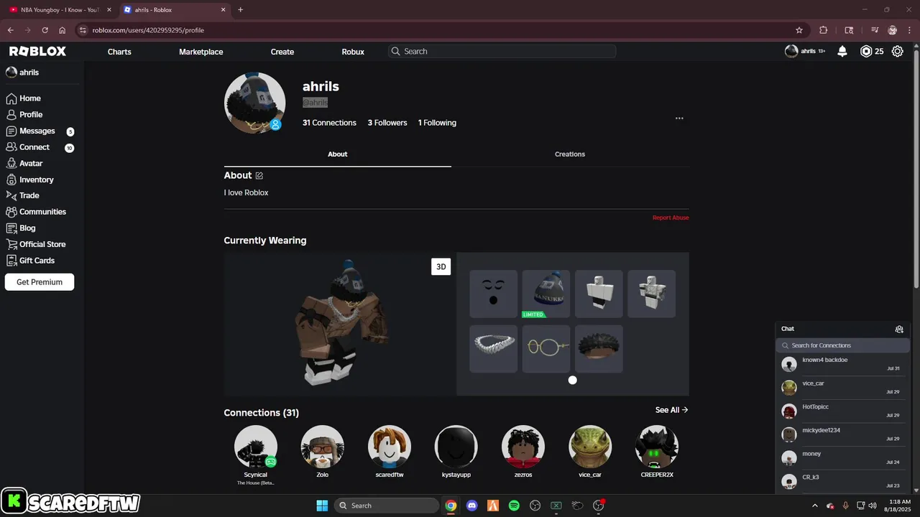Reload the page
This screenshot has height=517, width=920.
45,30
